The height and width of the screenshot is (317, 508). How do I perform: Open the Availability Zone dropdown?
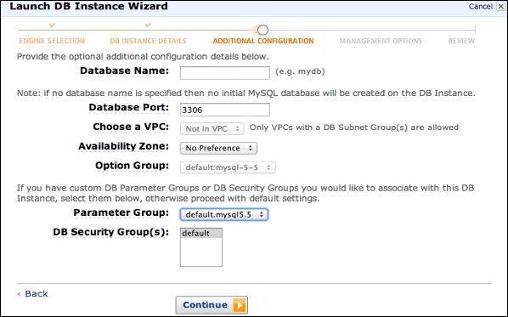click(218, 148)
